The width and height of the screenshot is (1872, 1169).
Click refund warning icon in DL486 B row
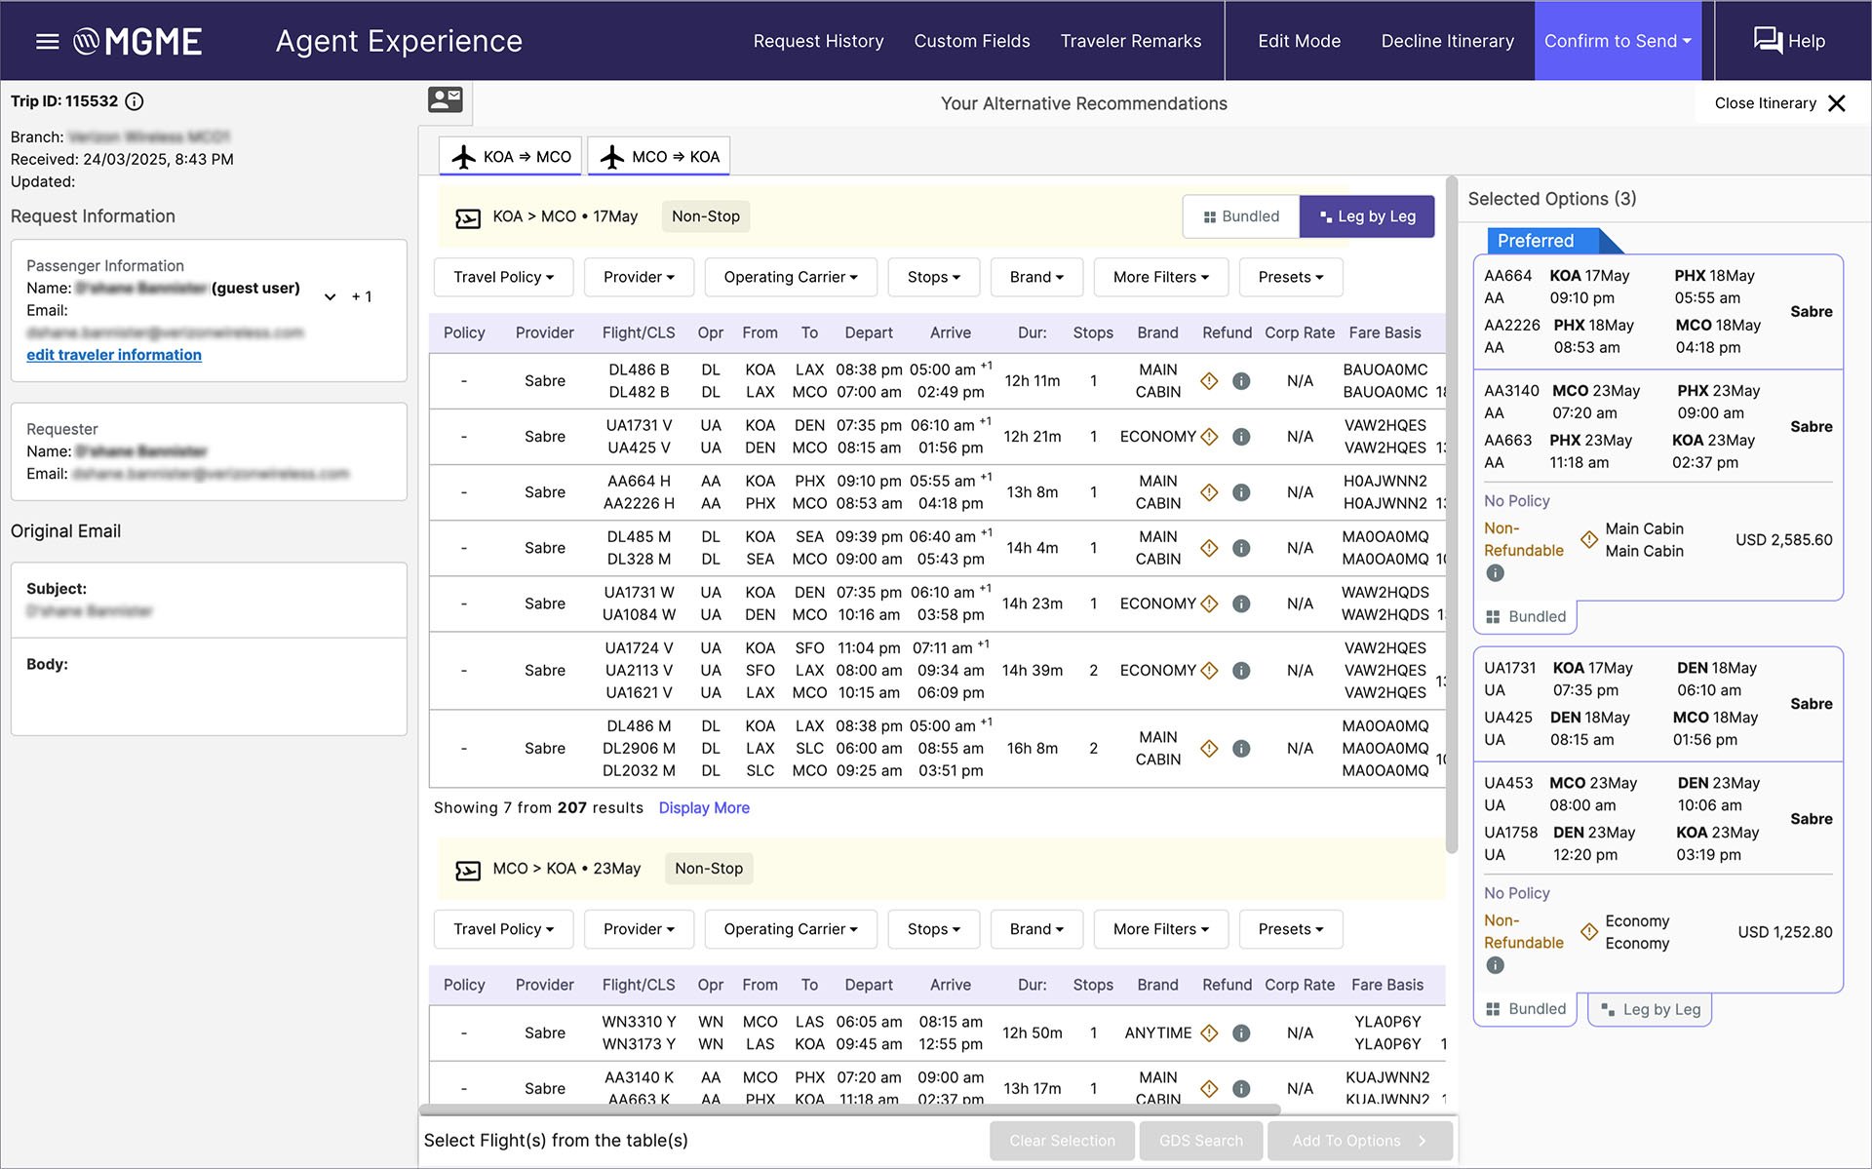[x=1209, y=381]
